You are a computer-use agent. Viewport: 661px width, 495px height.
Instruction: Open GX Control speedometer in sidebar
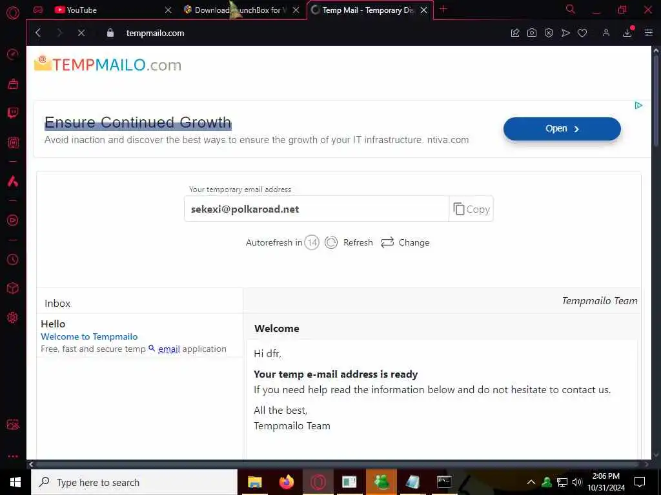pos(13,54)
